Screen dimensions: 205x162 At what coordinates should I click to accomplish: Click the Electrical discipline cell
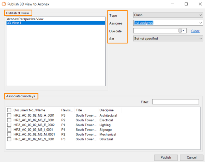pyautogui.click(x=106, y=120)
